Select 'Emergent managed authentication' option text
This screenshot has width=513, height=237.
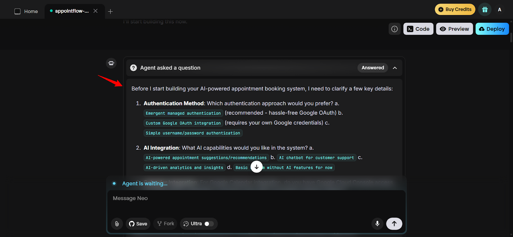(x=183, y=113)
